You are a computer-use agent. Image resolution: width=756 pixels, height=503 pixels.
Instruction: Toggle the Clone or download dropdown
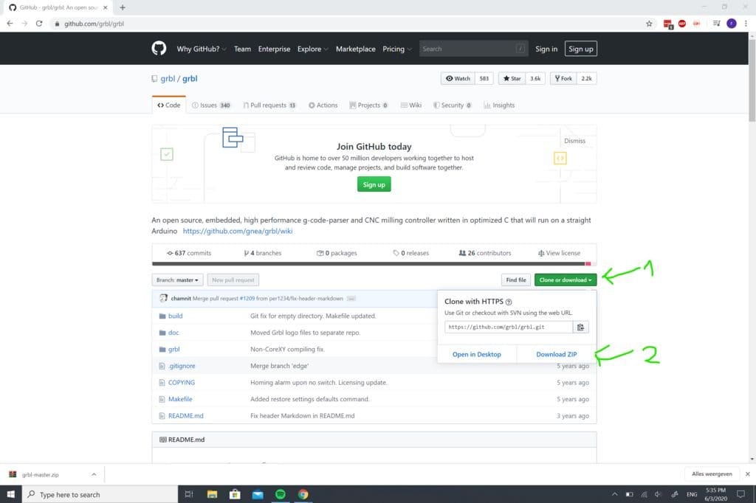[565, 280]
